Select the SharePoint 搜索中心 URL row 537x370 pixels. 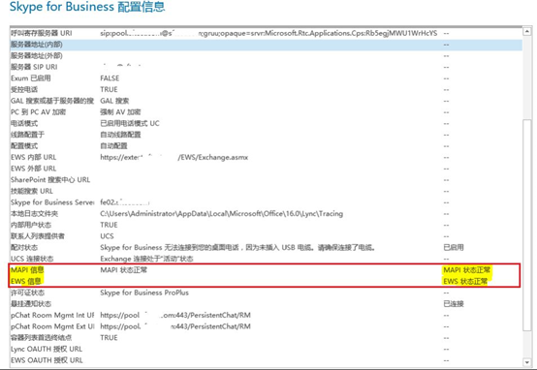tap(267, 180)
